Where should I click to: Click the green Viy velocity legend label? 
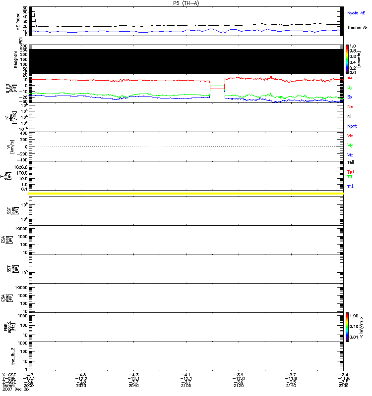click(x=350, y=146)
